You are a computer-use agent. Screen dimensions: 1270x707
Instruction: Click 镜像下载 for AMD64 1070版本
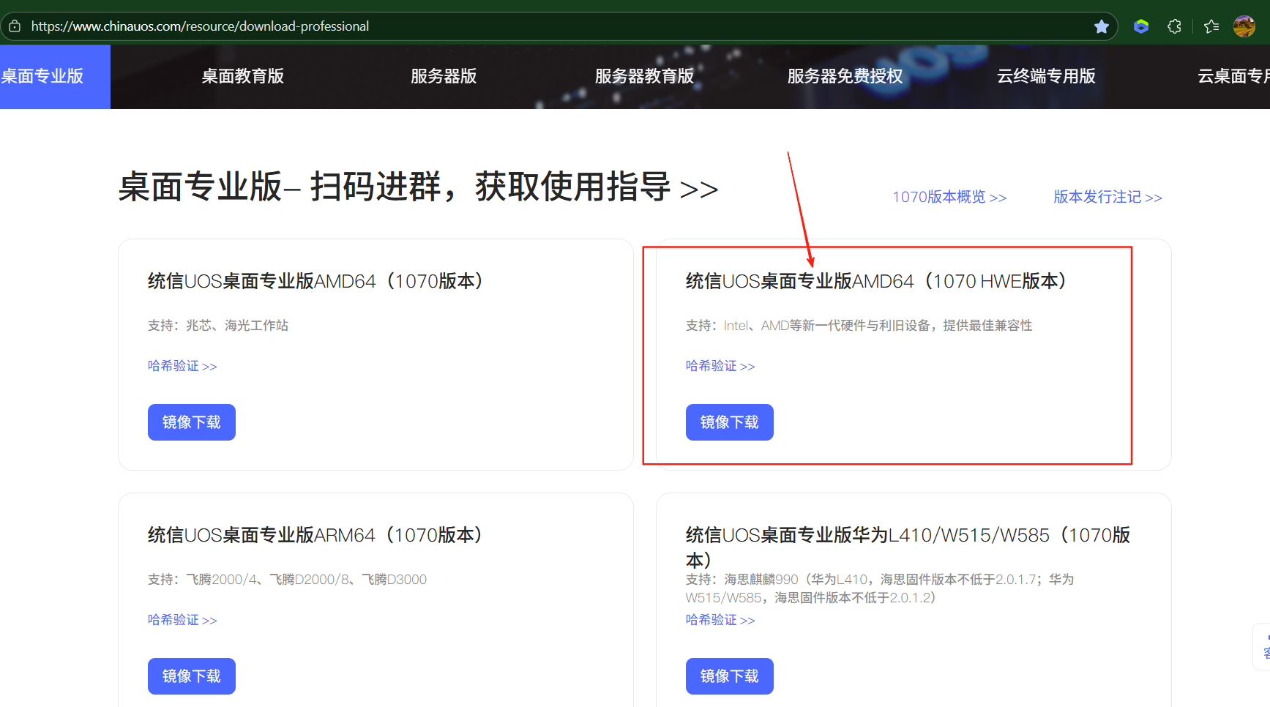click(x=192, y=422)
